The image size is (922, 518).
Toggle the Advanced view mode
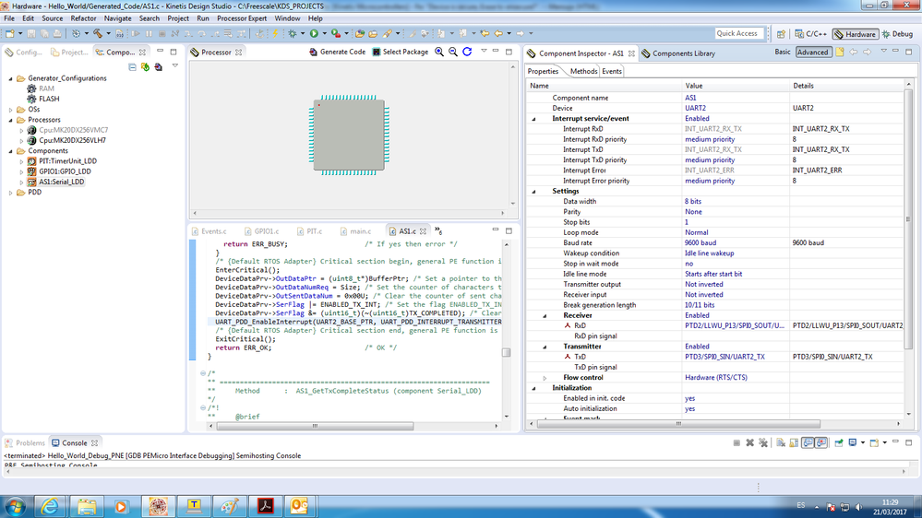pos(812,53)
